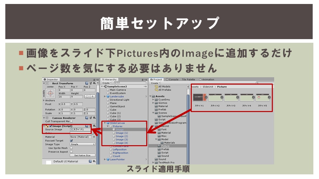This screenshot has width=319, height=179.
Task: Open Image (Script) gear settings menu
Action: click(x=94, y=126)
